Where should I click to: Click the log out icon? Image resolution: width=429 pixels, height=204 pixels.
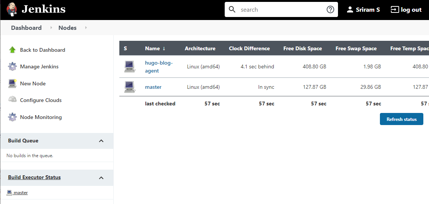(395, 9)
